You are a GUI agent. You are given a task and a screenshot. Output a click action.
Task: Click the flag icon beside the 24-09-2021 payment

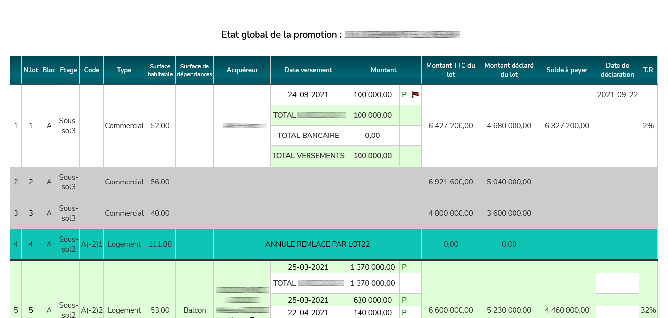click(415, 95)
